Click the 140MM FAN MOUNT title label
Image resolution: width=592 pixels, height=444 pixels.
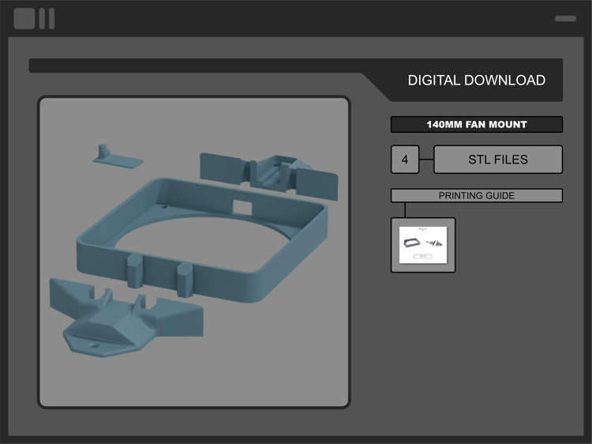coord(477,124)
